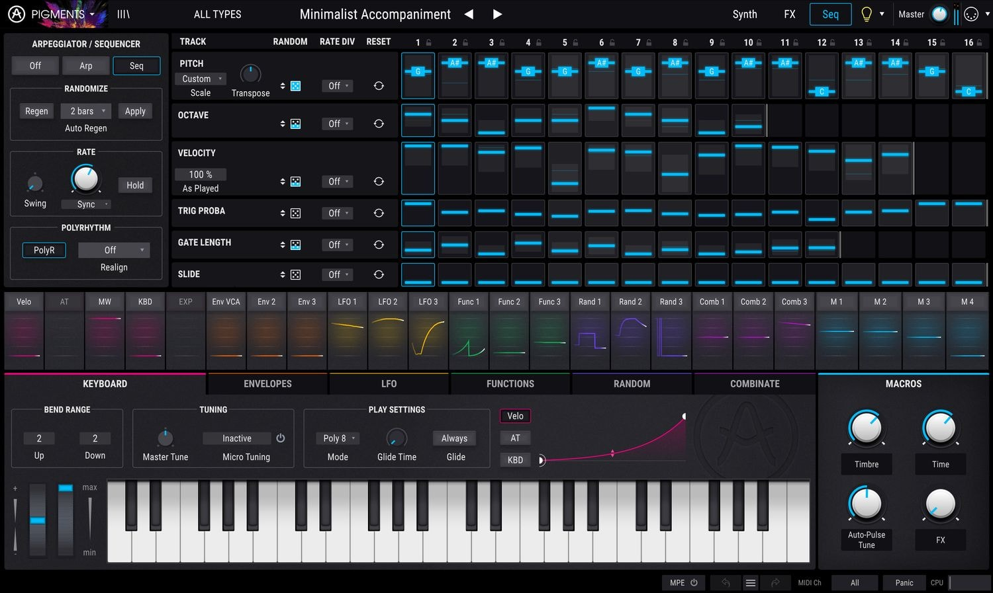Go to next preset with right arrow
The image size is (993, 593).
498,14
